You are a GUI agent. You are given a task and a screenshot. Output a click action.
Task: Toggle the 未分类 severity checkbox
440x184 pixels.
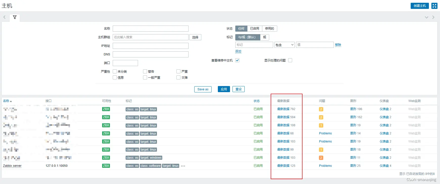115,71
